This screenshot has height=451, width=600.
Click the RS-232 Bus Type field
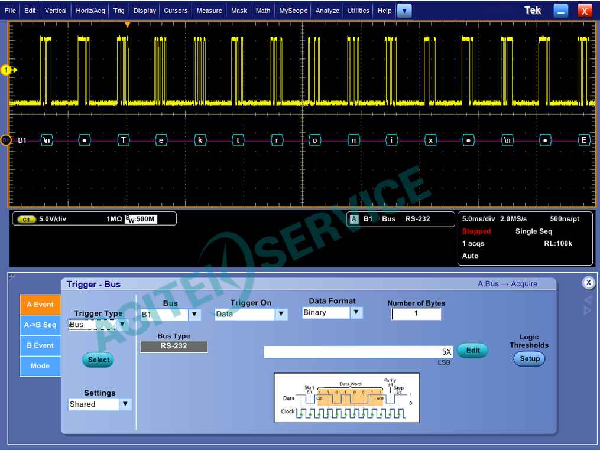(174, 347)
